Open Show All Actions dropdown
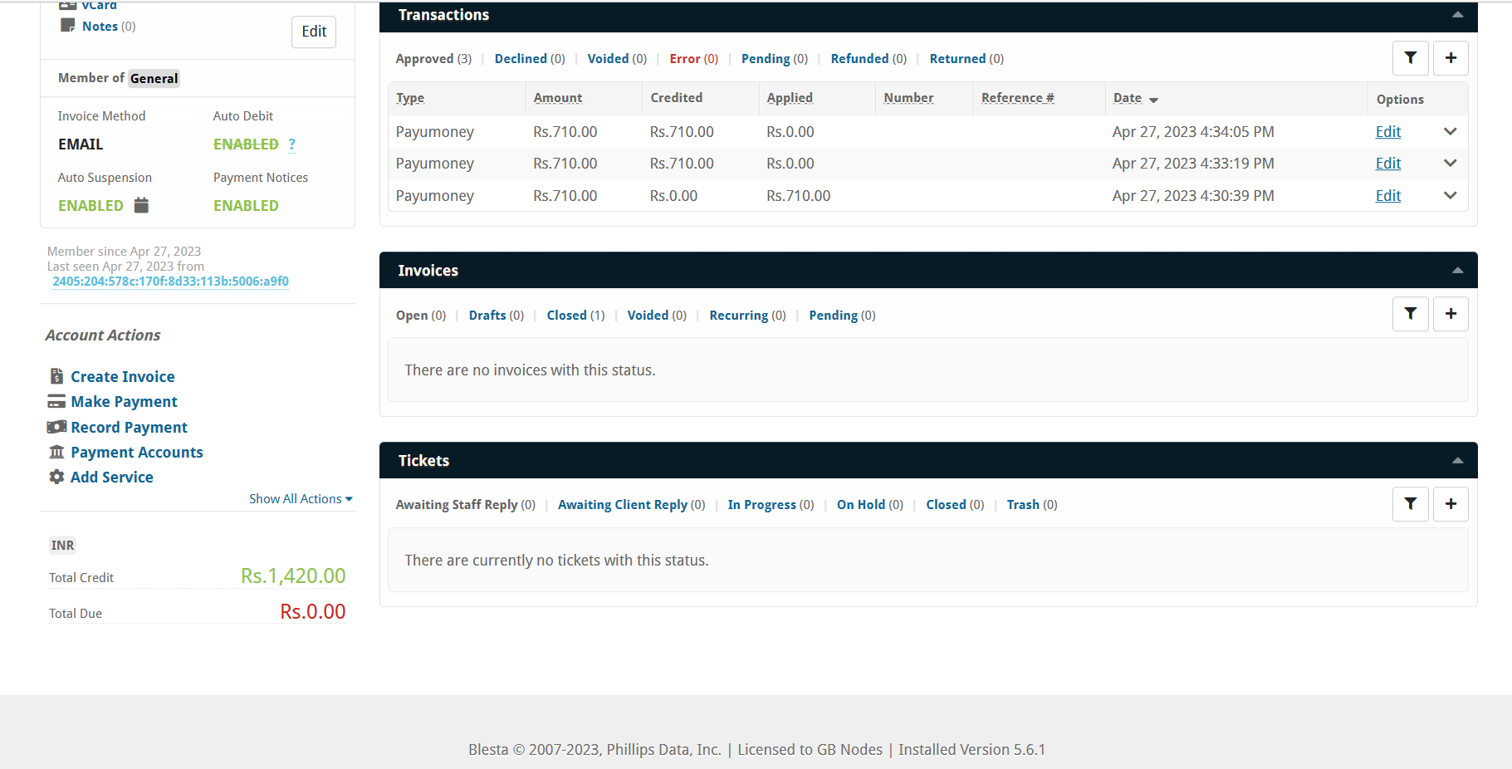Viewport: 1512px width, 769px height. (x=301, y=498)
